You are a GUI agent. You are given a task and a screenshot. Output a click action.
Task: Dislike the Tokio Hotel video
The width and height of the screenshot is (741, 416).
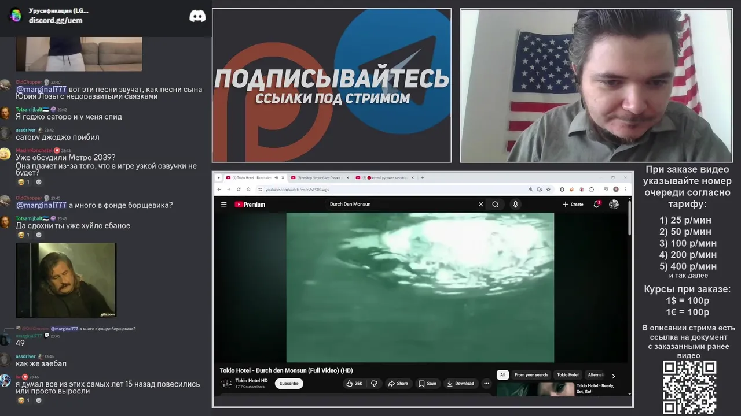[374, 383]
